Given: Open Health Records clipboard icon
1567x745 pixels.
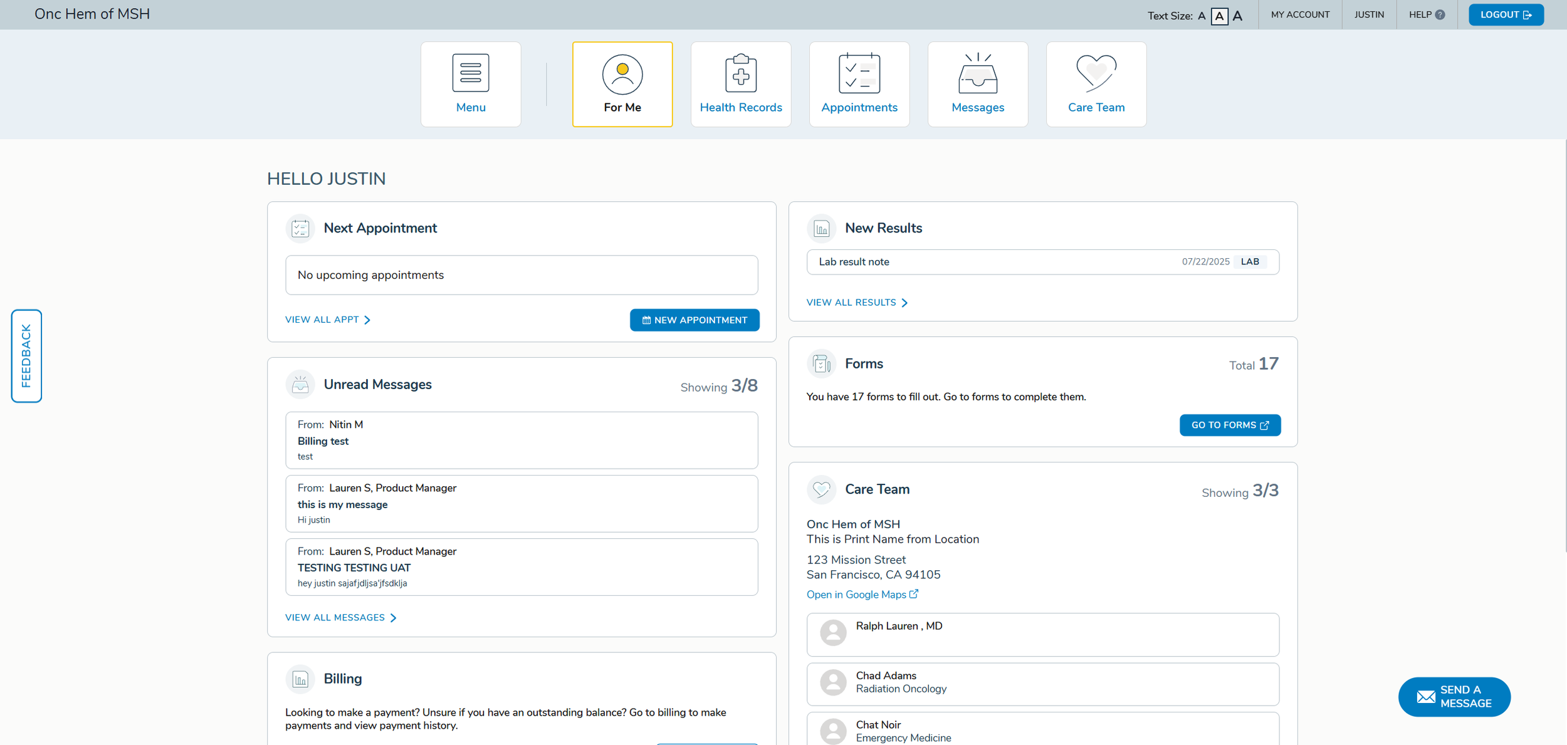Looking at the screenshot, I should tap(740, 73).
